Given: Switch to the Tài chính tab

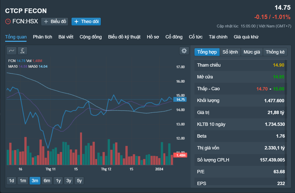Looking at the screenshot, I should pyautogui.click(x=218, y=37).
